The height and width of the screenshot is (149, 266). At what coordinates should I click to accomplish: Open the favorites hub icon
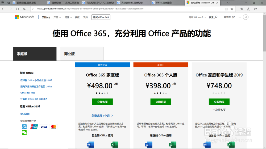pos(242,9)
